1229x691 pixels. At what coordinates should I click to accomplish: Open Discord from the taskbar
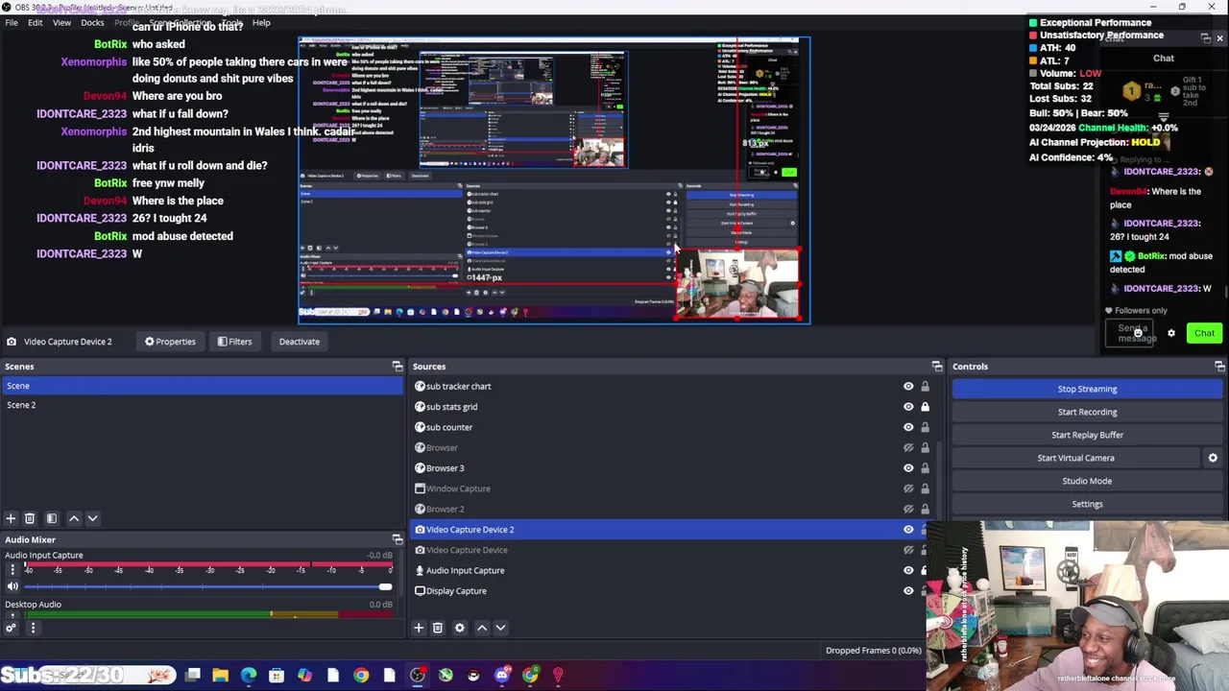point(501,676)
